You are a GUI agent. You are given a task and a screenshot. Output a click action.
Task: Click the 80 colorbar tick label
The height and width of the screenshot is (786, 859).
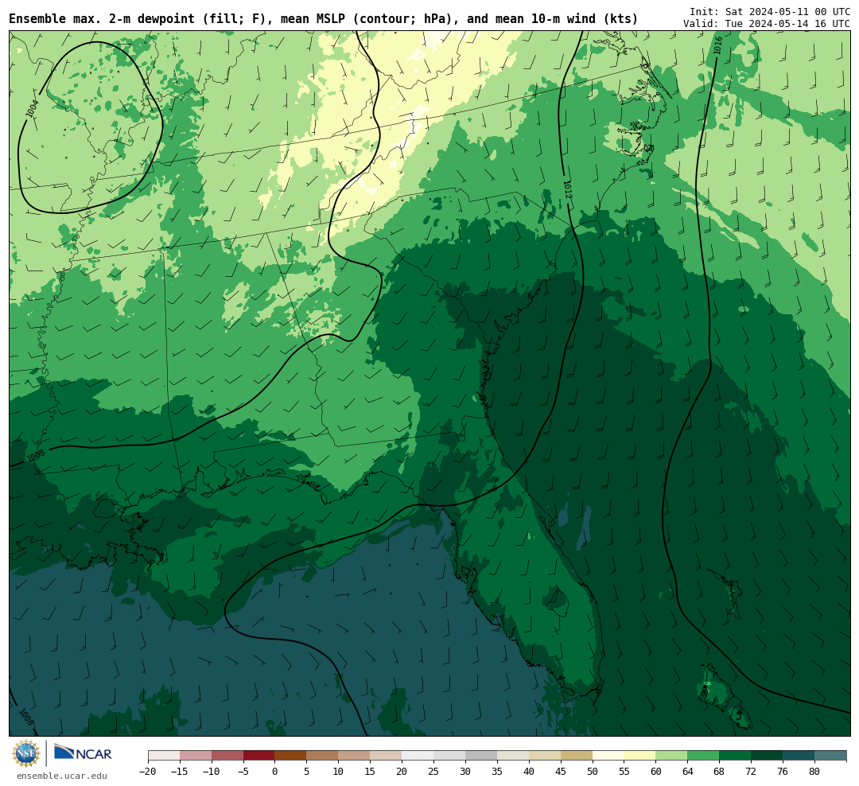pos(815,772)
